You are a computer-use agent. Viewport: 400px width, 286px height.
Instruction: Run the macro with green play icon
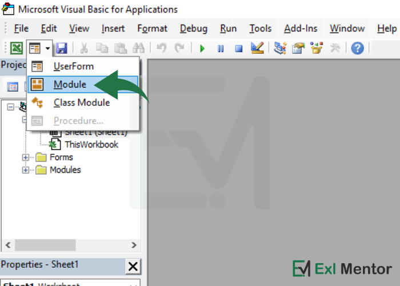tap(202, 48)
